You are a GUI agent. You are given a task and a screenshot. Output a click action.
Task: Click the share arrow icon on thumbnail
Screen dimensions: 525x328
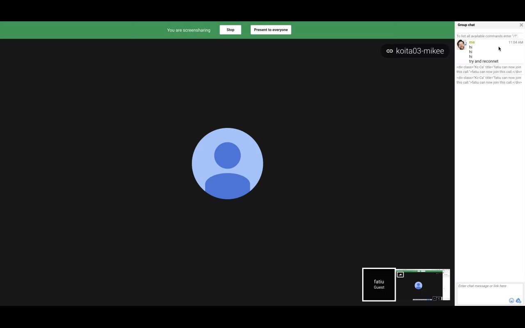point(400,275)
